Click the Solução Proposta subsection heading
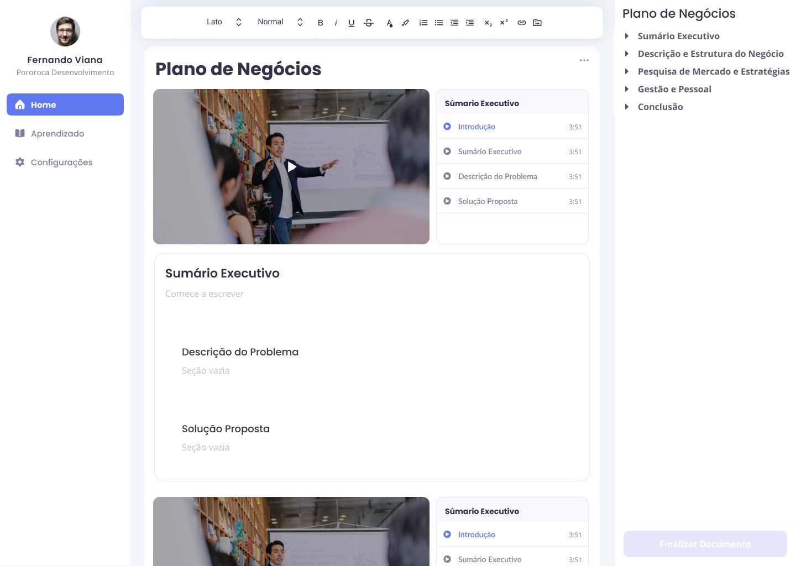The width and height of the screenshot is (796, 566). click(x=226, y=429)
